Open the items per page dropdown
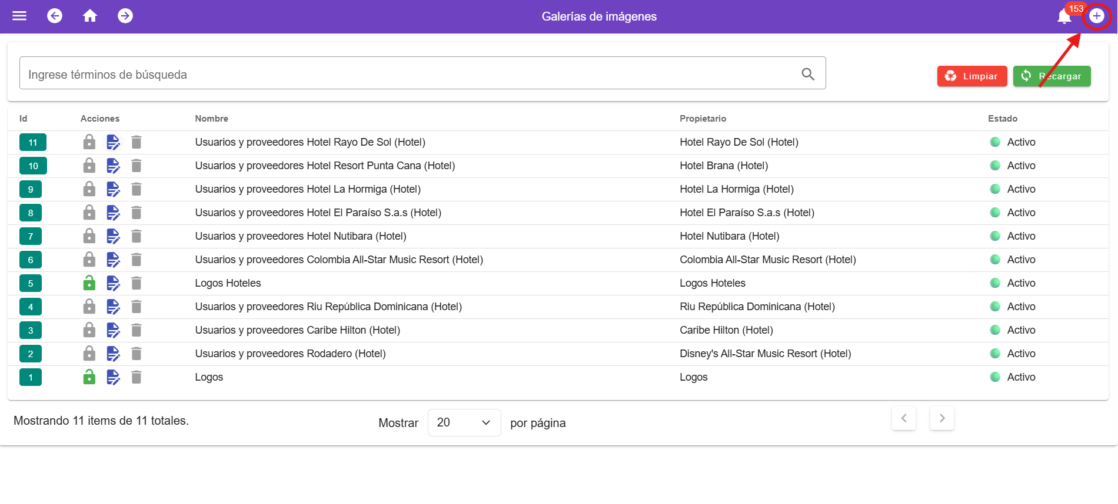The image size is (1118, 504). [464, 423]
